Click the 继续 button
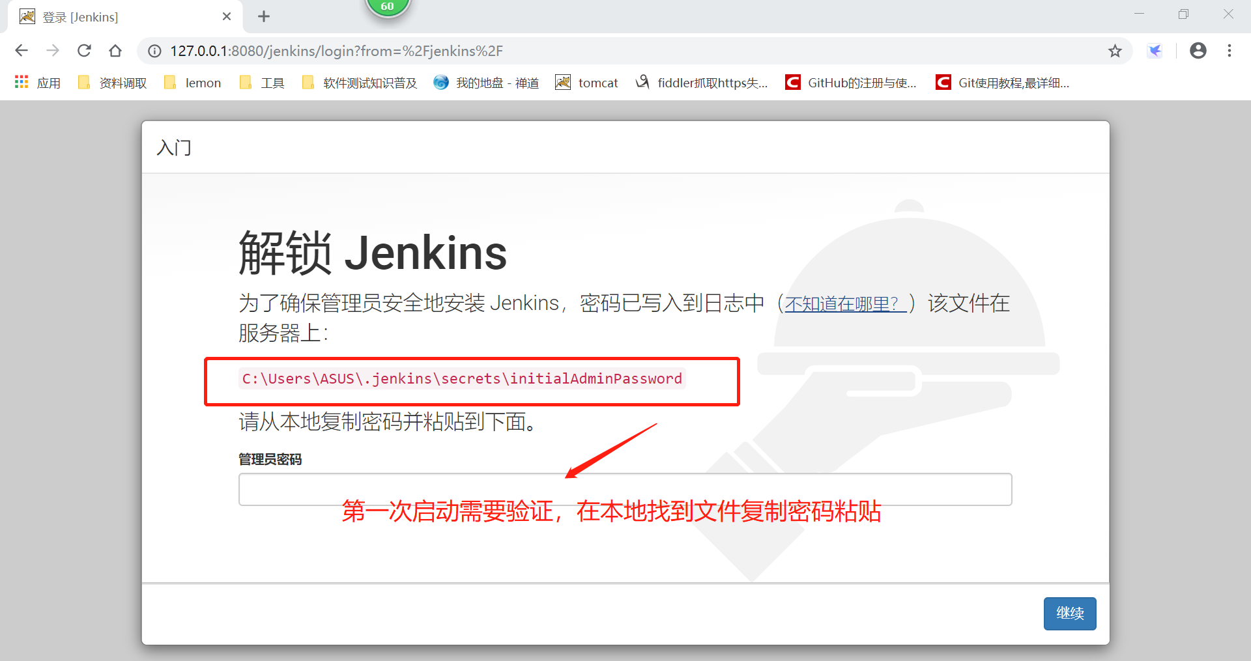 1069,613
